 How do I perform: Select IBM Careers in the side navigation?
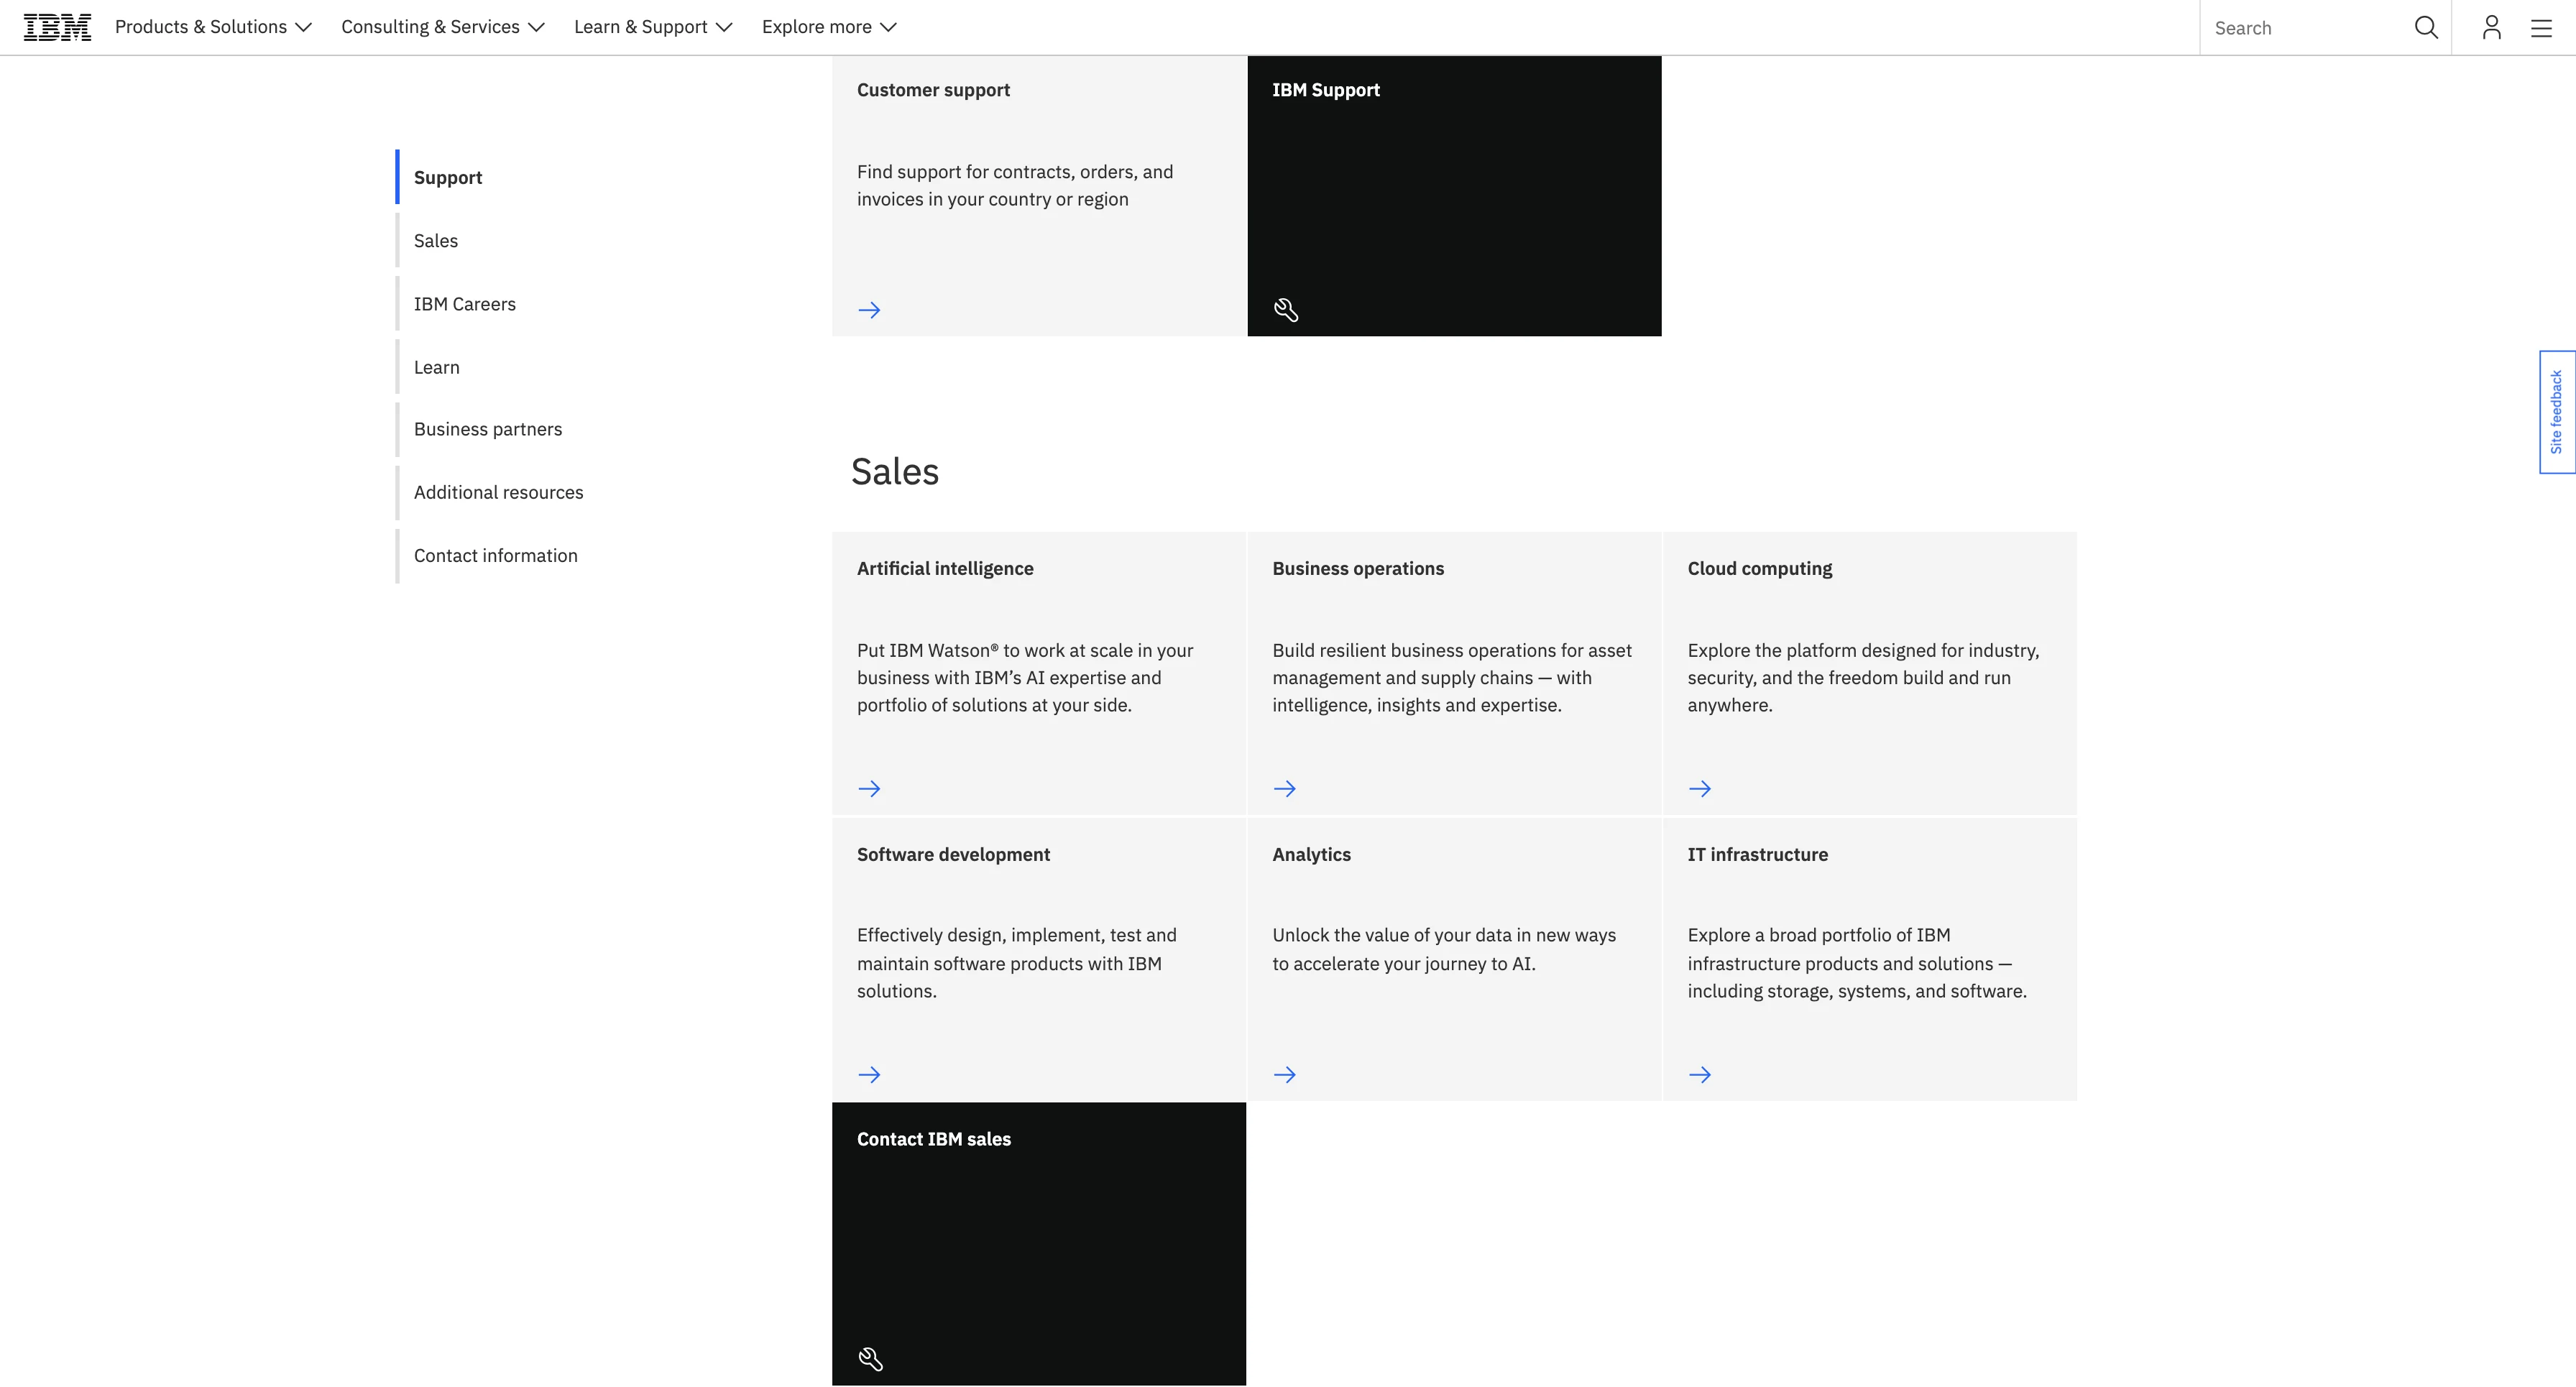[x=465, y=304]
